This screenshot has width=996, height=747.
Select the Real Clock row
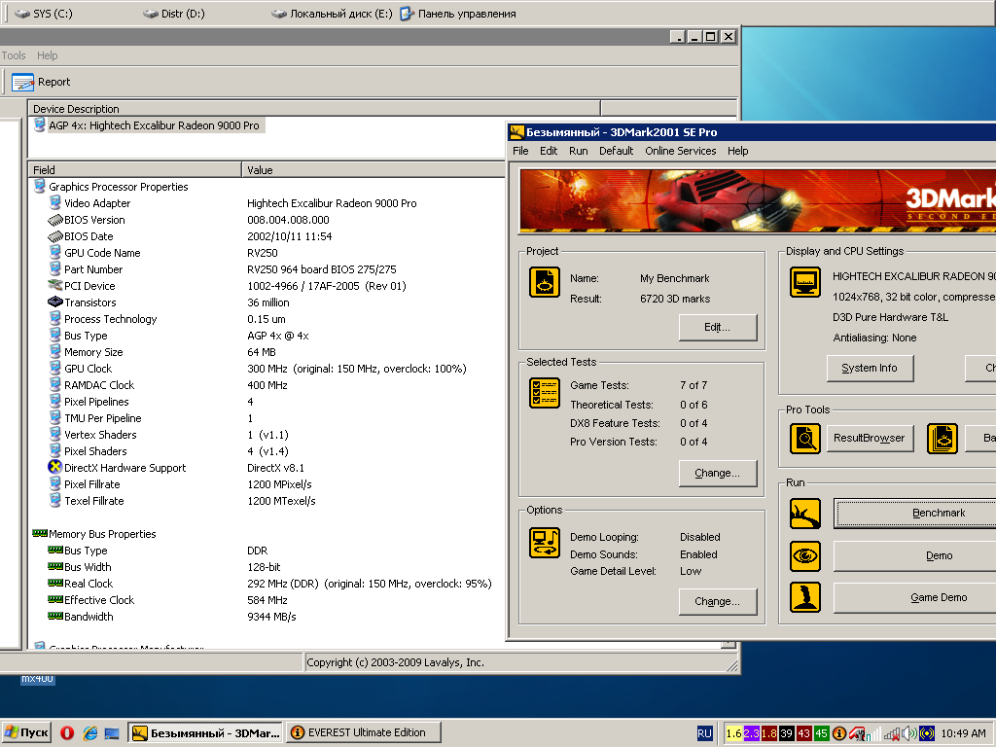pos(268,584)
